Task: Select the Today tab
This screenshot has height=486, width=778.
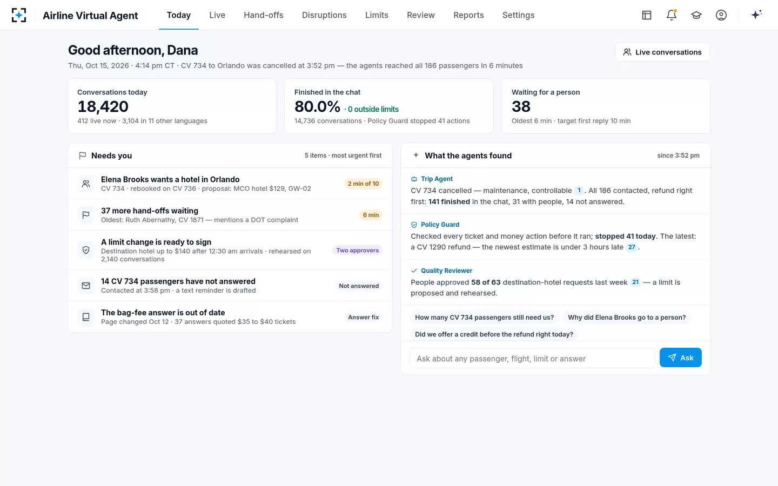Action: pyautogui.click(x=179, y=15)
